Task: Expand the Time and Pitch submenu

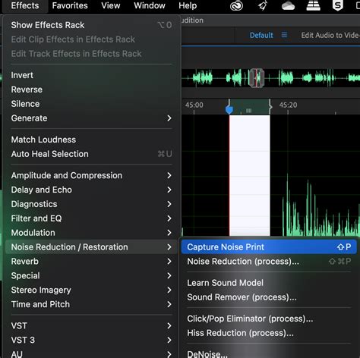Action: 91,304
